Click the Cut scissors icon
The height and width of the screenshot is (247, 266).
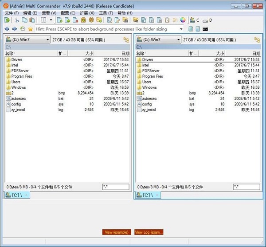[x=17, y=20]
